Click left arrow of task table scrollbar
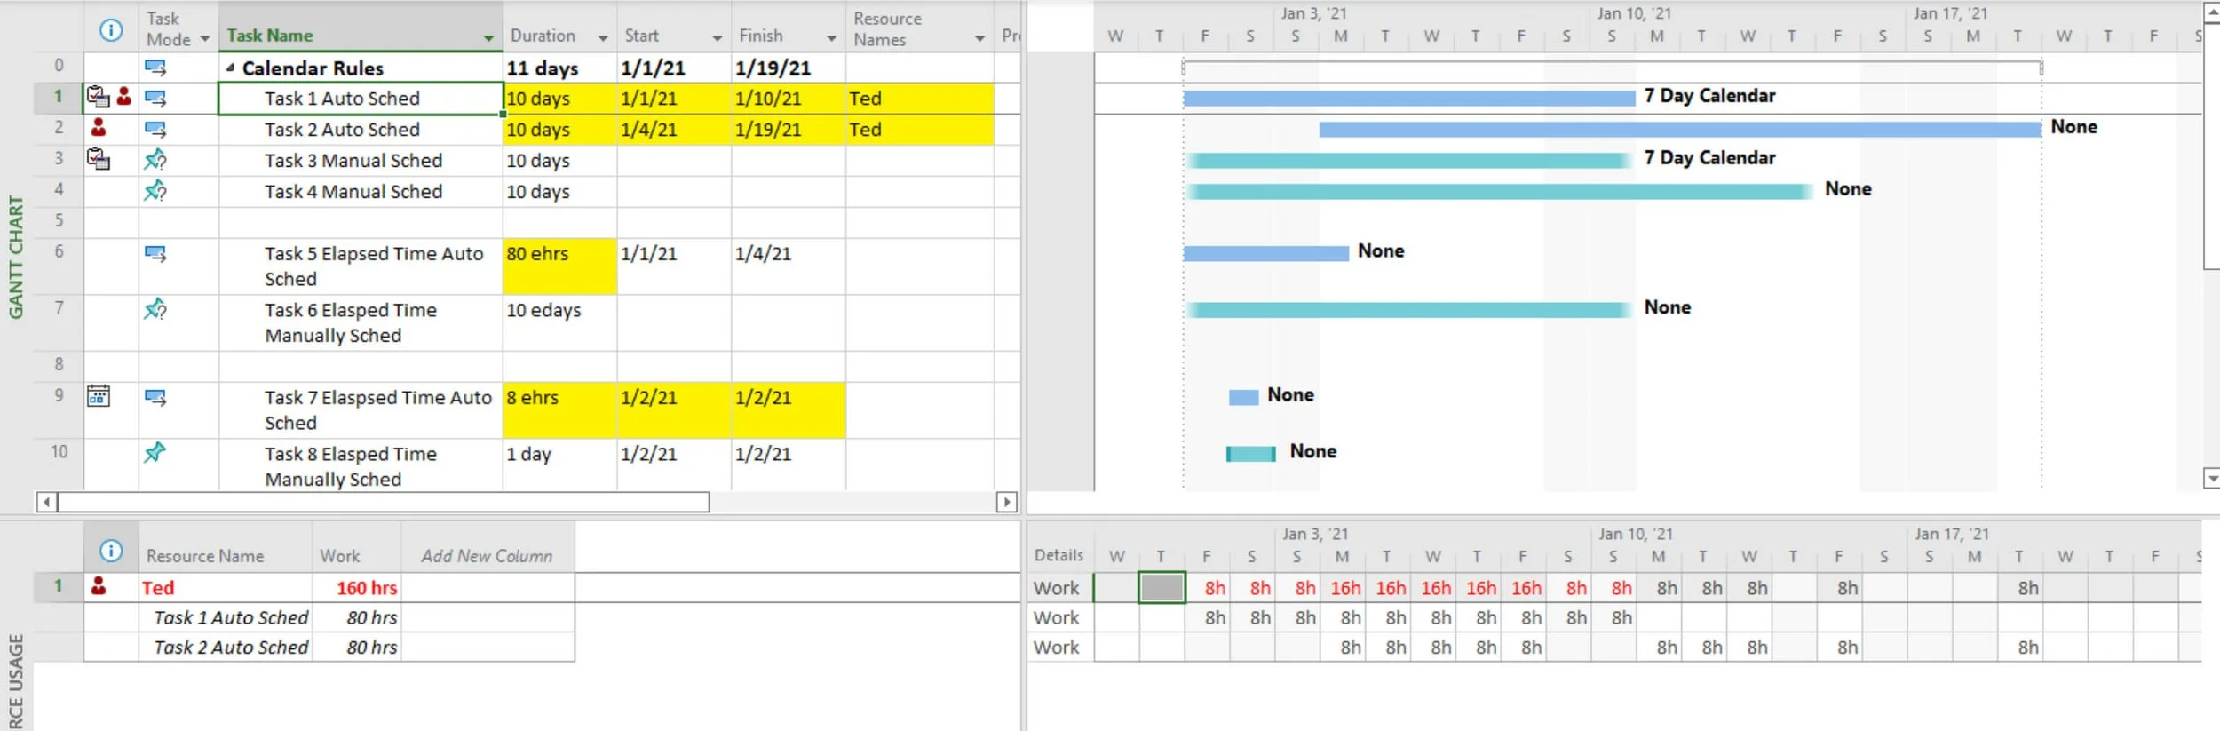This screenshot has height=731, width=2220. point(46,502)
